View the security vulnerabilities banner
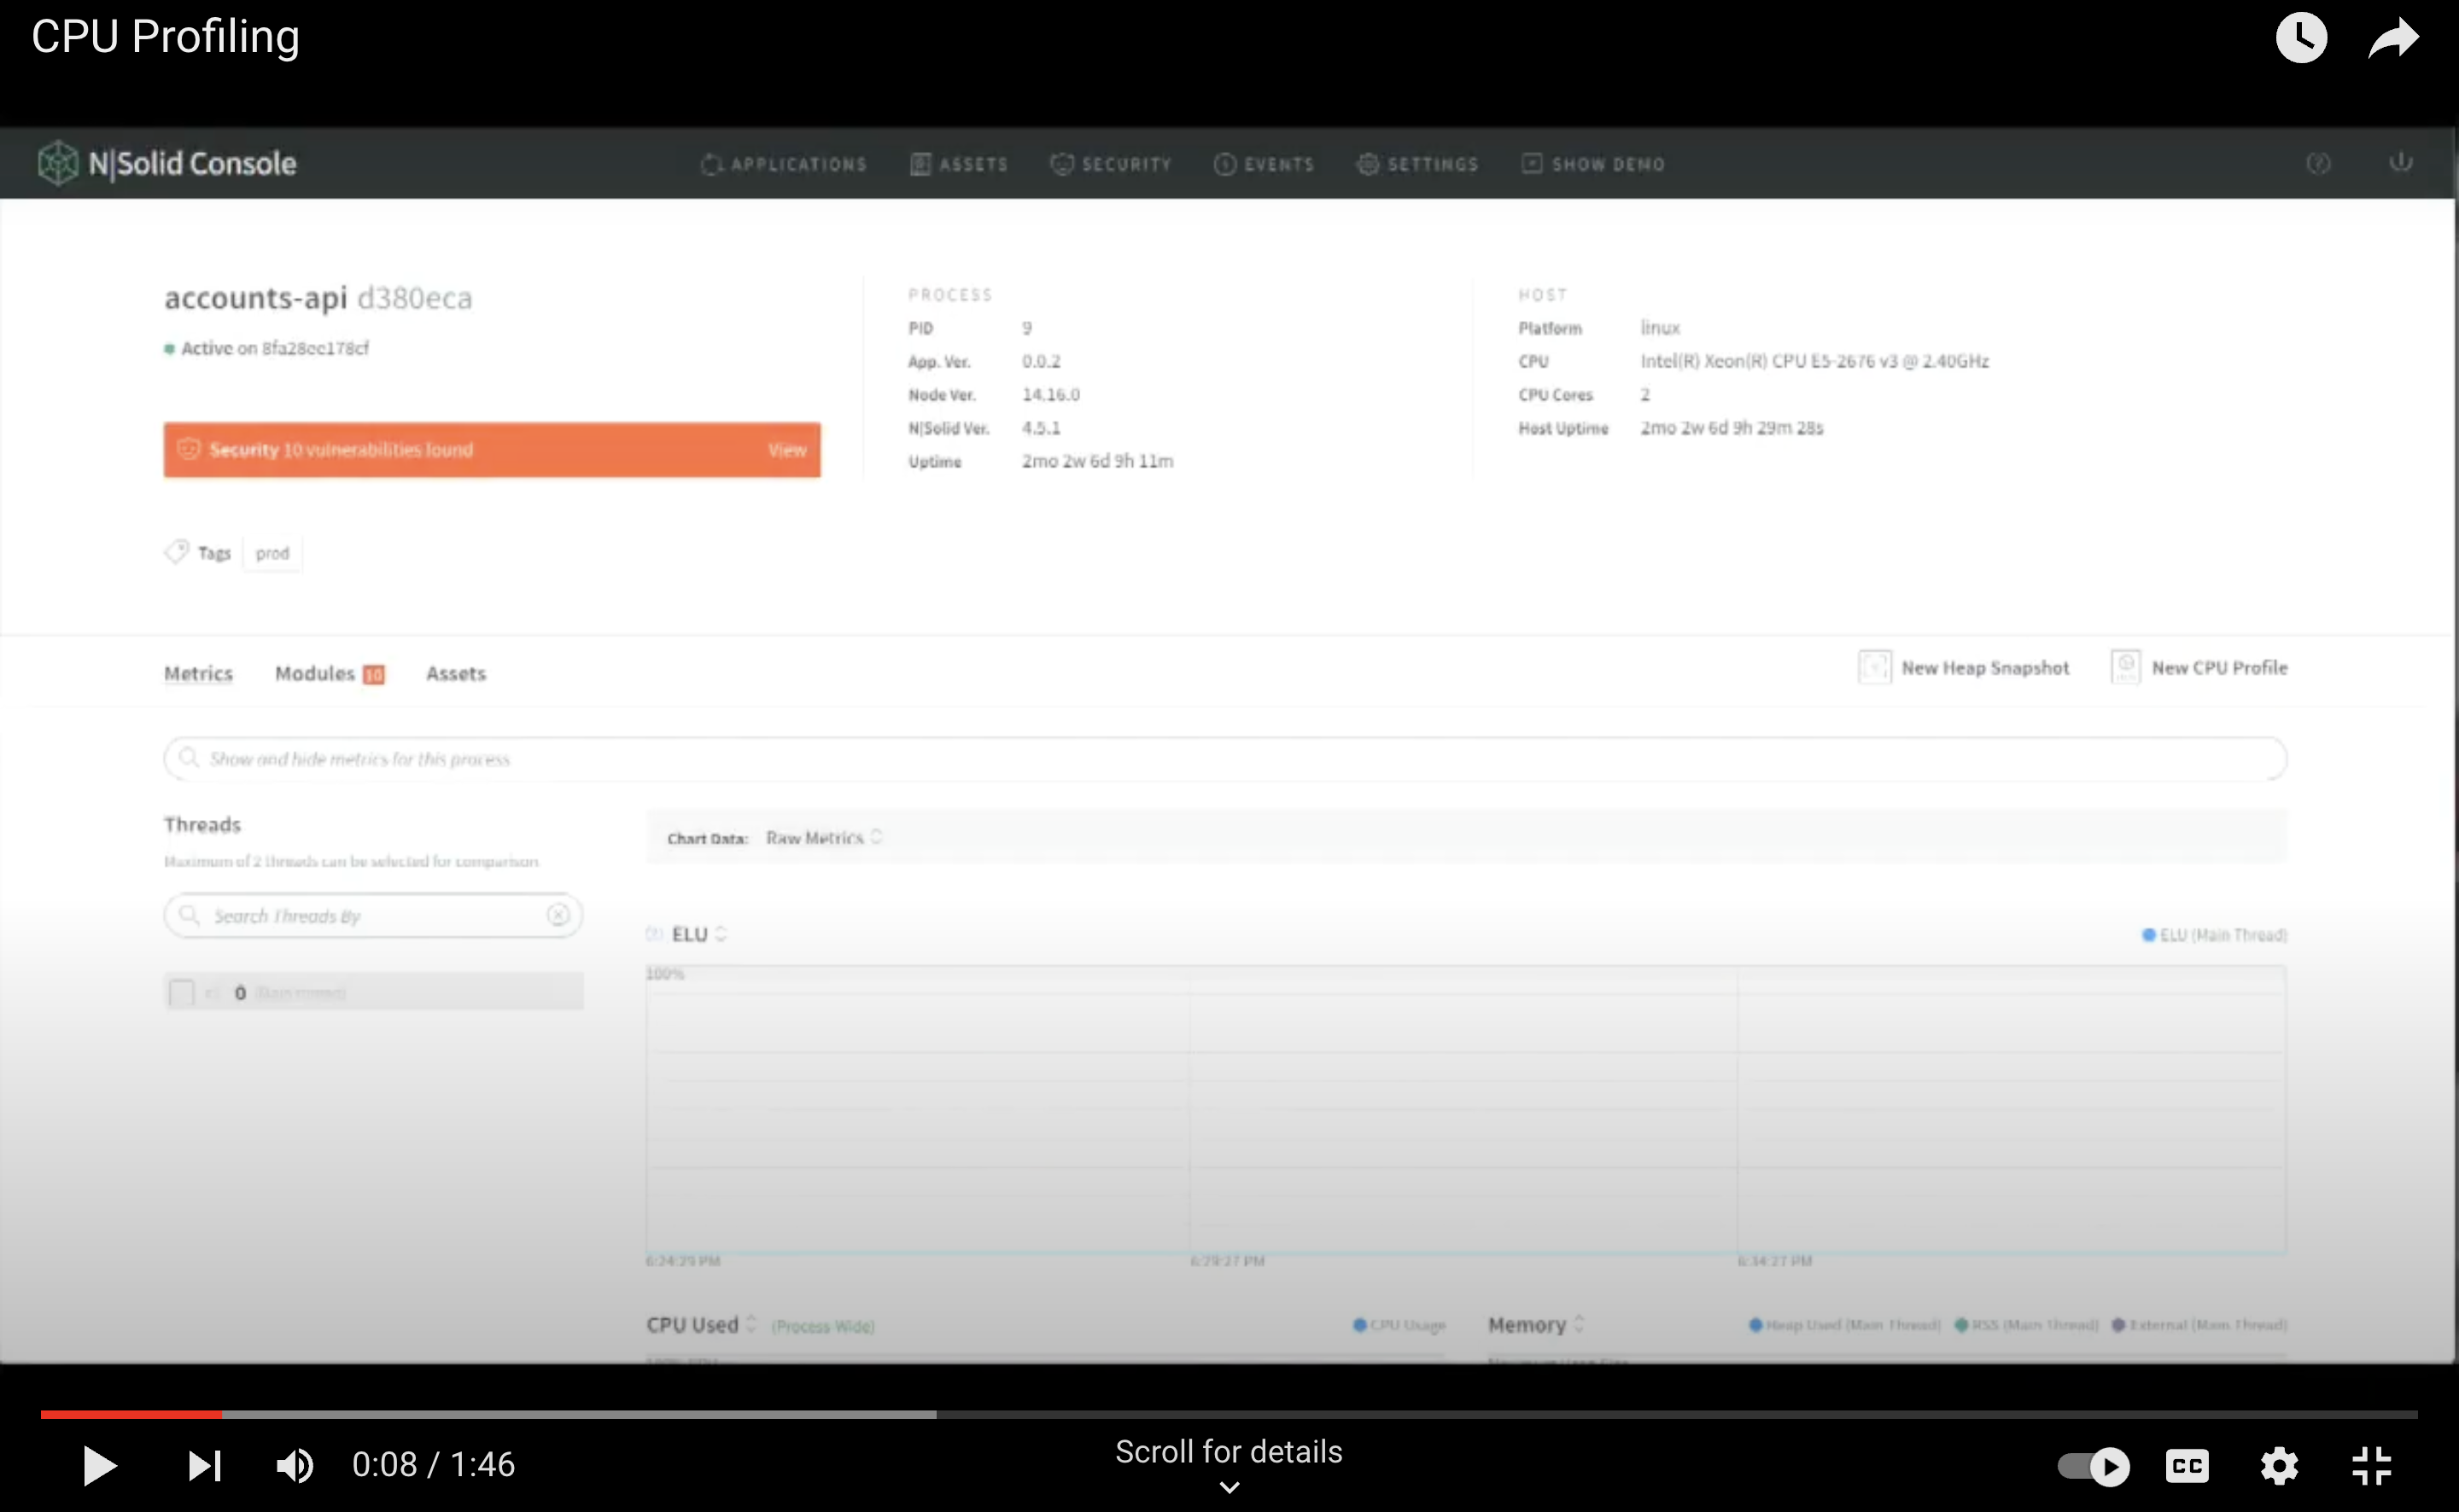The height and width of the screenshot is (1512, 2459). (x=786, y=450)
